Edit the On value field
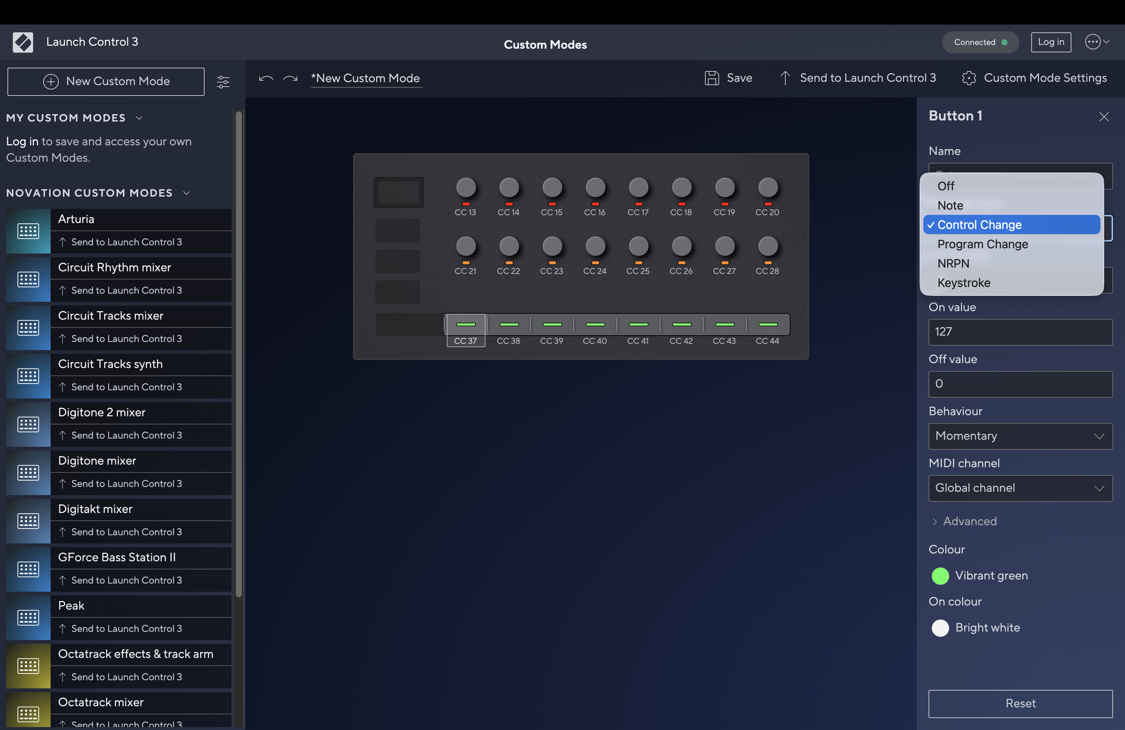This screenshot has width=1125, height=730. 1020,332
